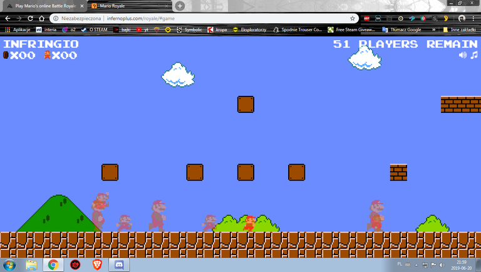Open a new browser tab

click(x=180, y=6)
